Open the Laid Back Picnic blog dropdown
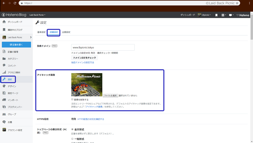This screenshot has height=143, width=253. 37,15
